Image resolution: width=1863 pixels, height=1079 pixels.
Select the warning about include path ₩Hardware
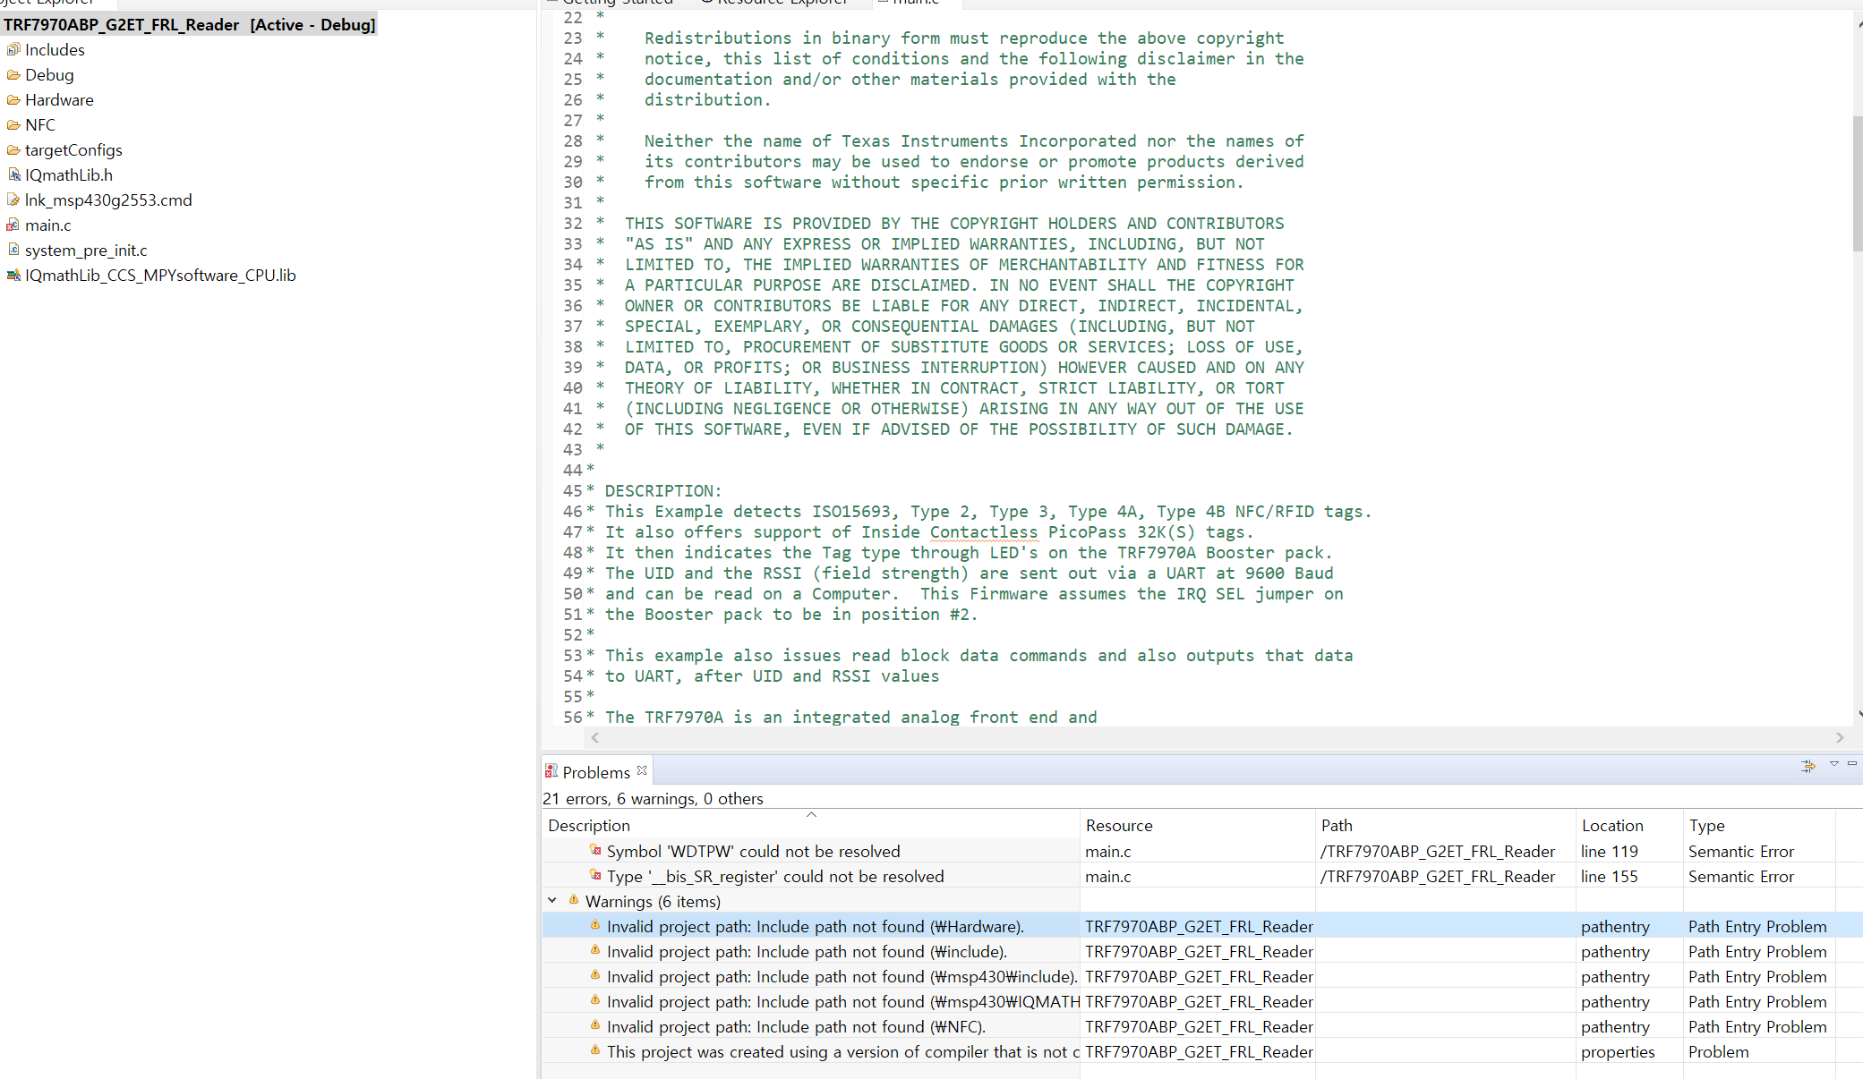815,927
